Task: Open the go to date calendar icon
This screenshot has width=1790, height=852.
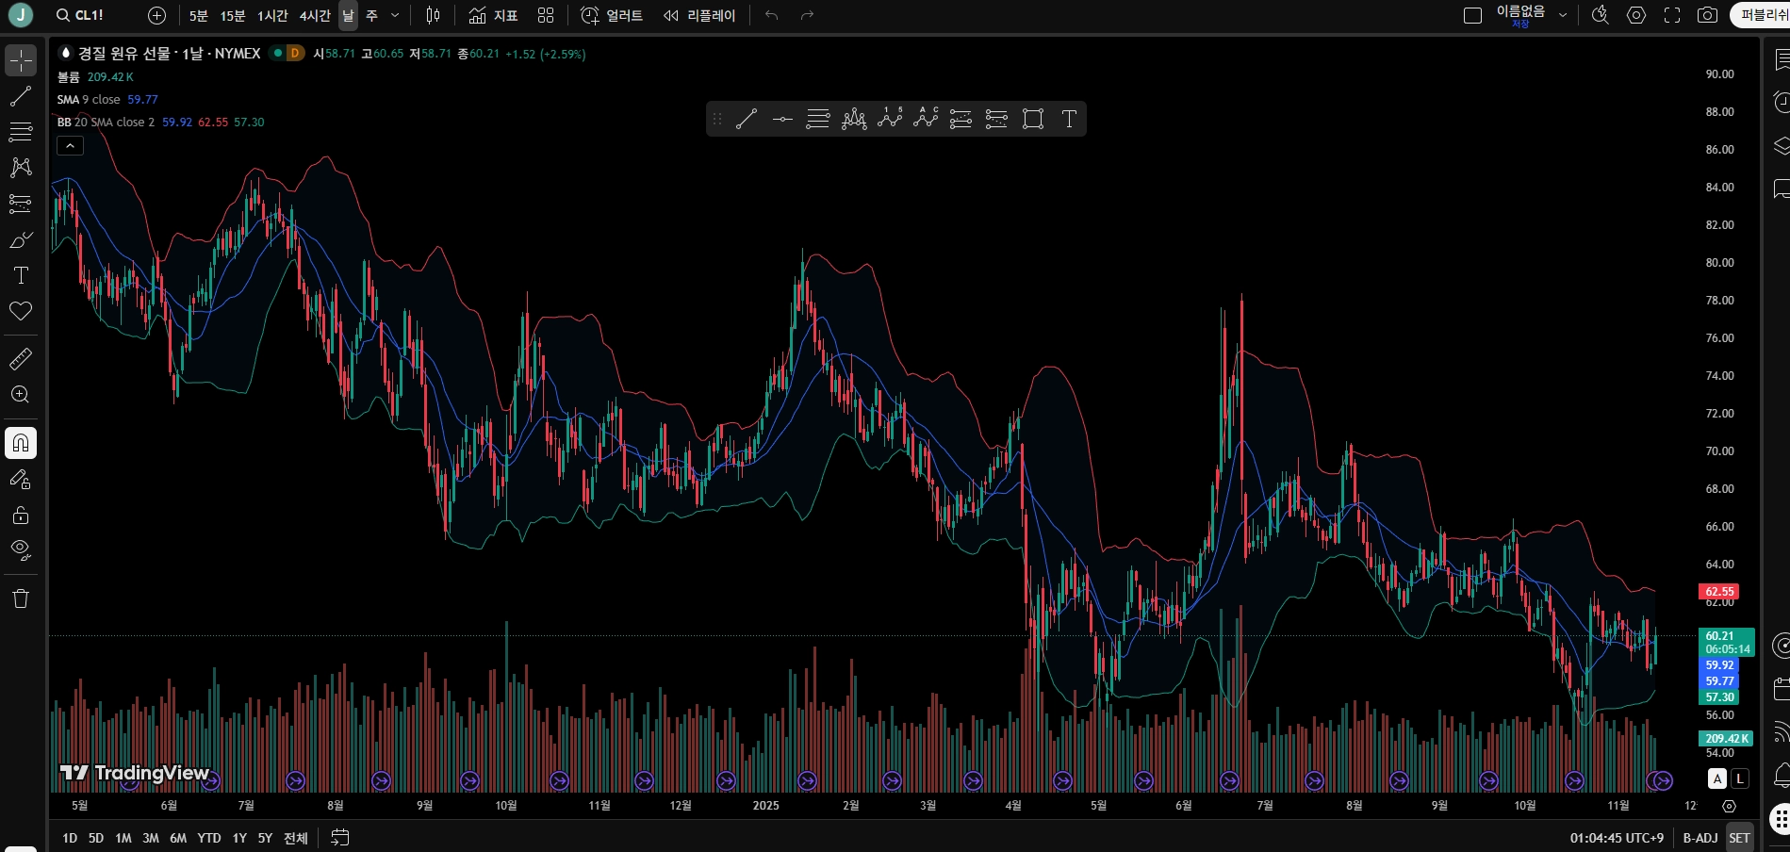Action: point(340,838)
